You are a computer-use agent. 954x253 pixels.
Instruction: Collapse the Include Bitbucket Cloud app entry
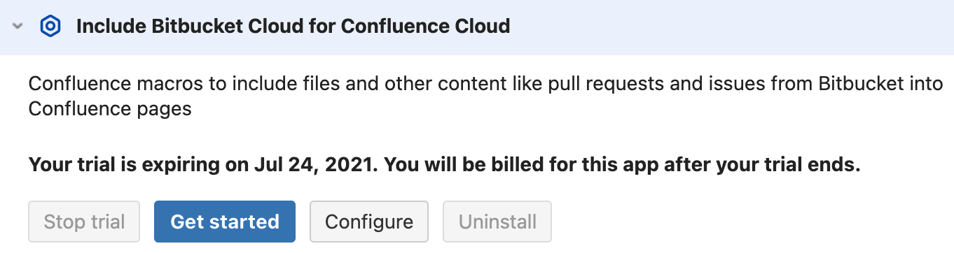[18, 27]
